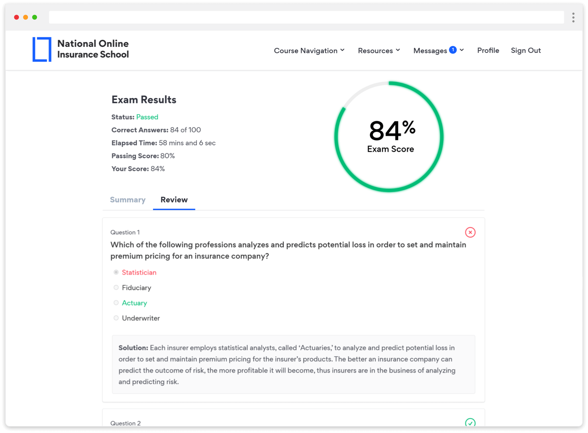Choose the Underwriter radio option
The image size is (588, 433).
pyautogui.click(x=116, y=318)
